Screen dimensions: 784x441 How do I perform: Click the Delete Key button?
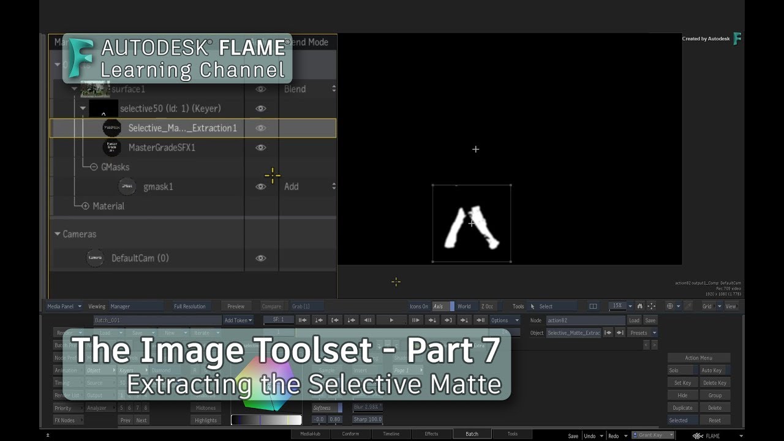tap(715, 383)
